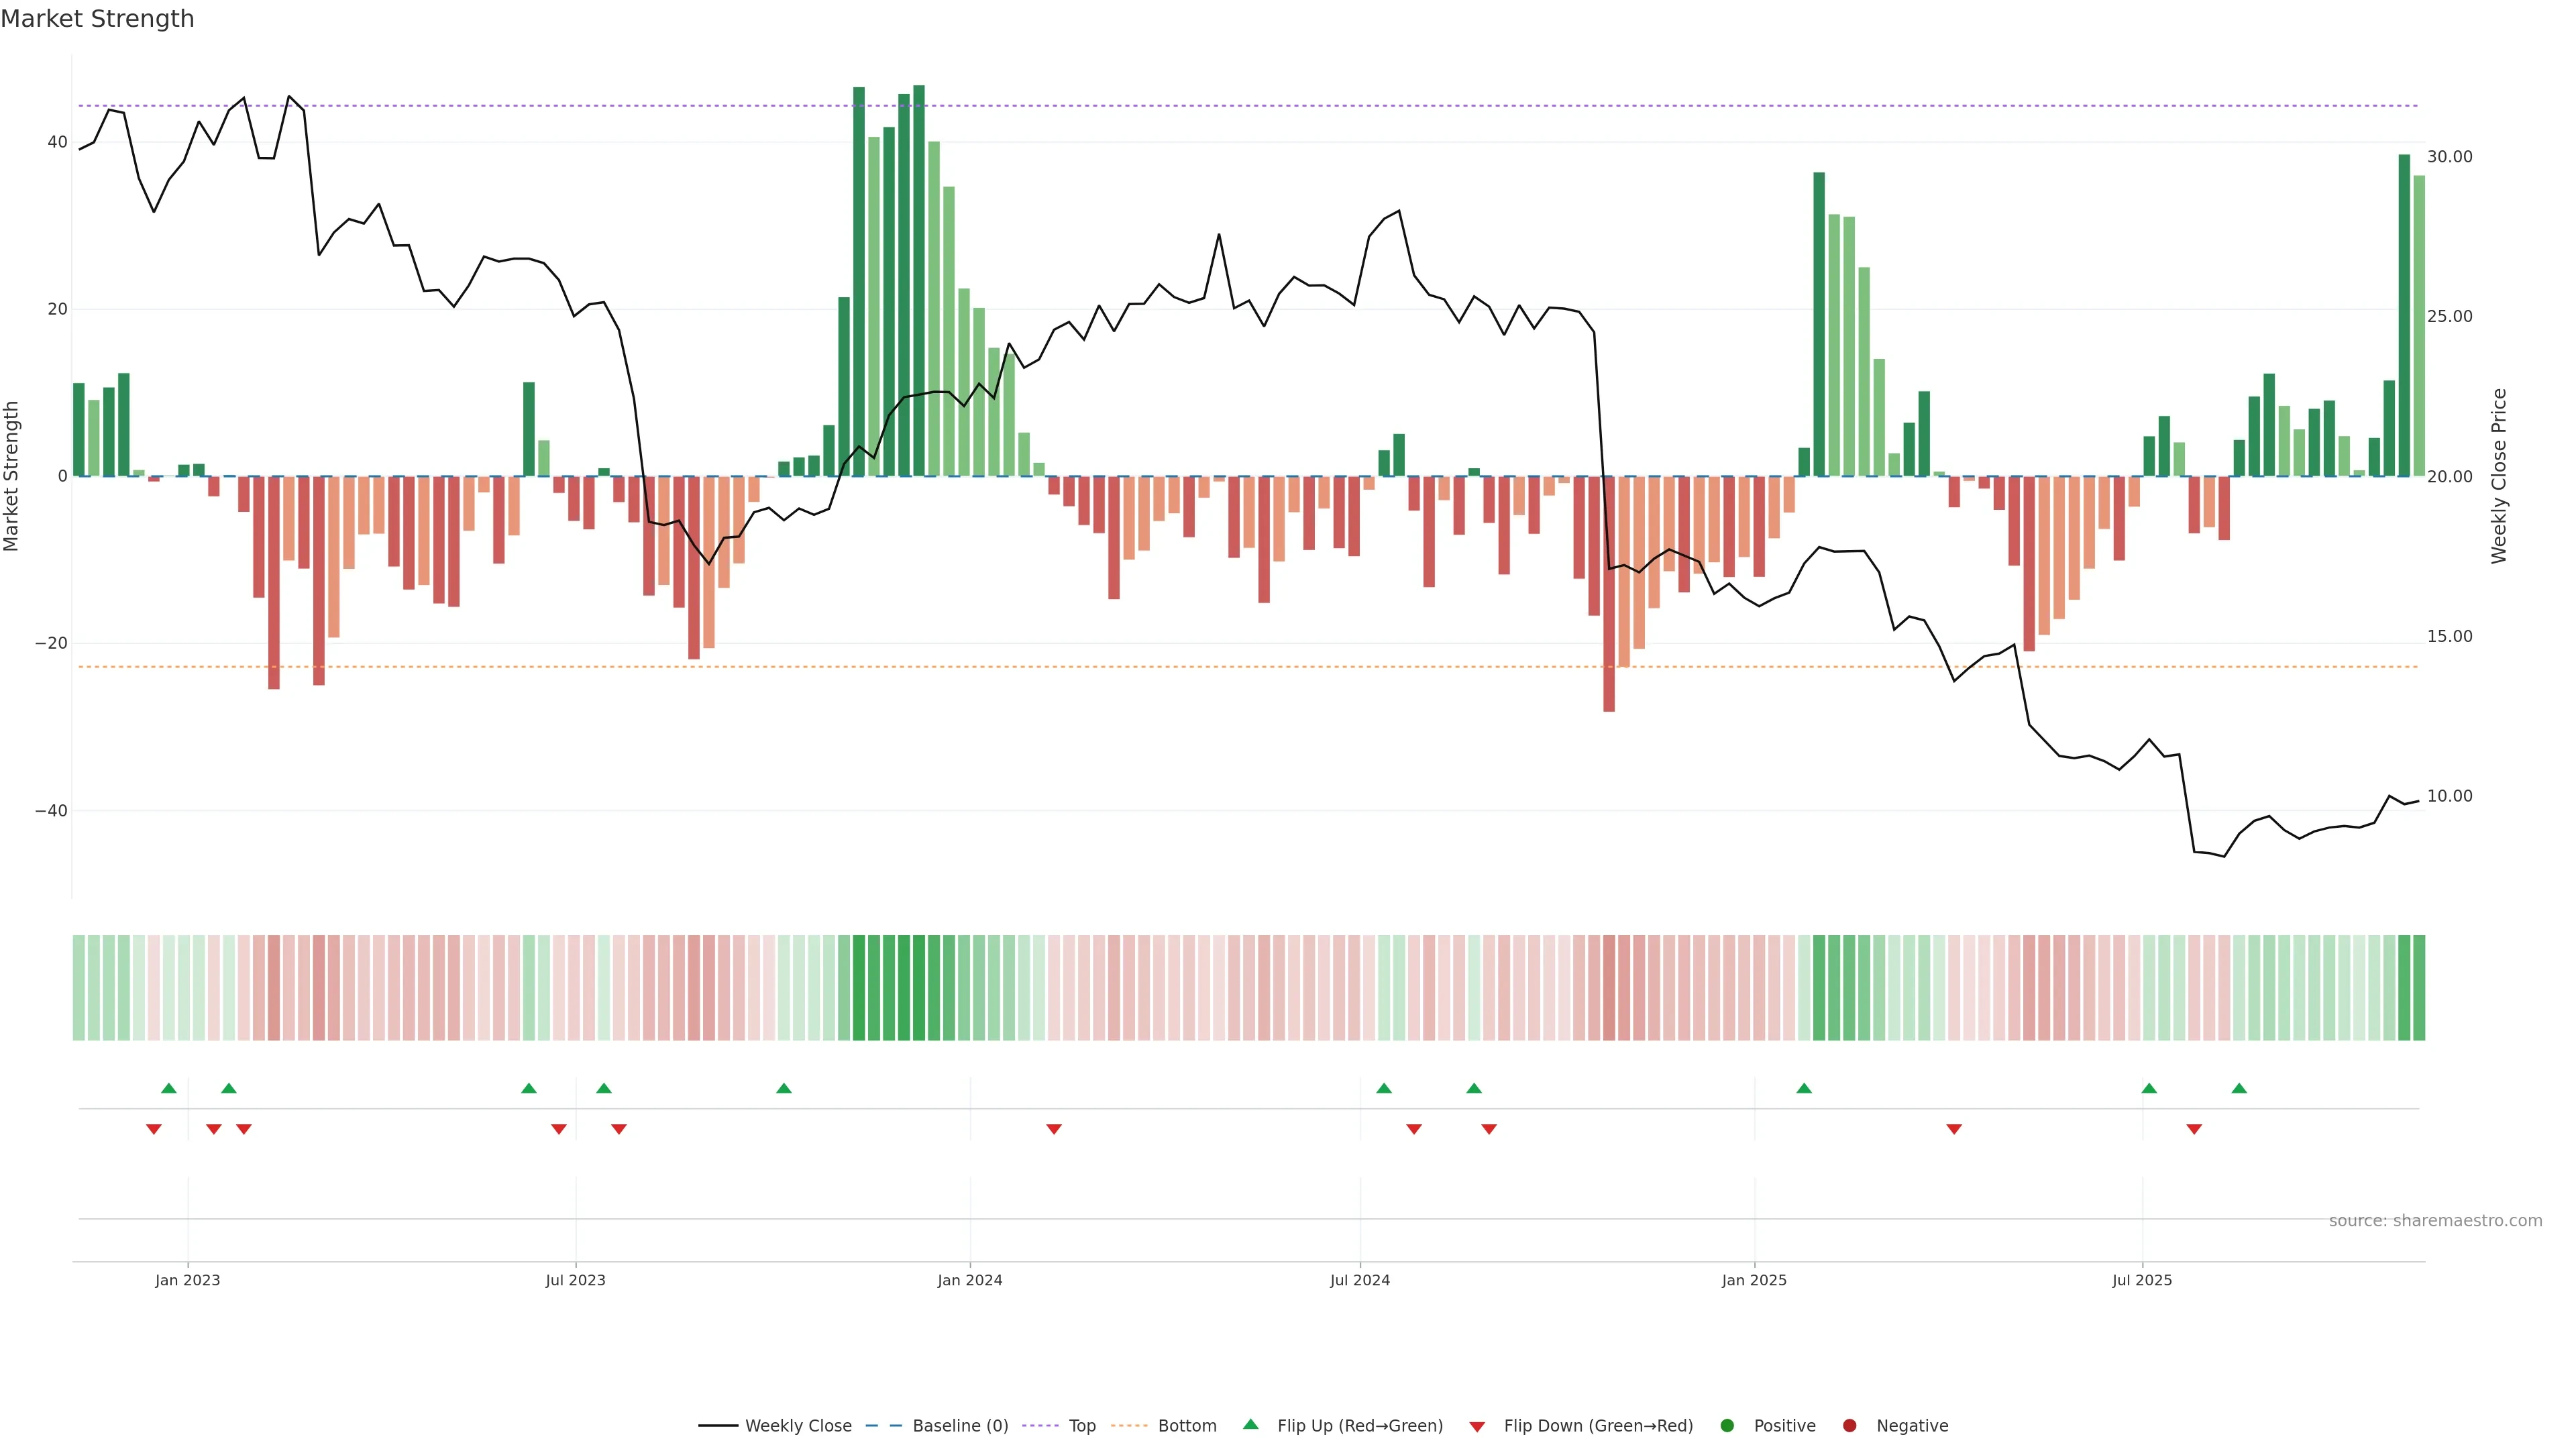
Task: Click the Negative red circle legend icon
Action: pyautogui.click(x=1849, y=1426)
